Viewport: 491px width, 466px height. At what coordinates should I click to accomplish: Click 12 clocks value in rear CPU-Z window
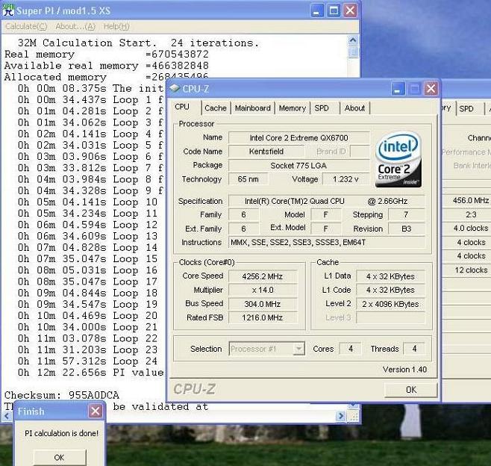(x=471, y=270)
